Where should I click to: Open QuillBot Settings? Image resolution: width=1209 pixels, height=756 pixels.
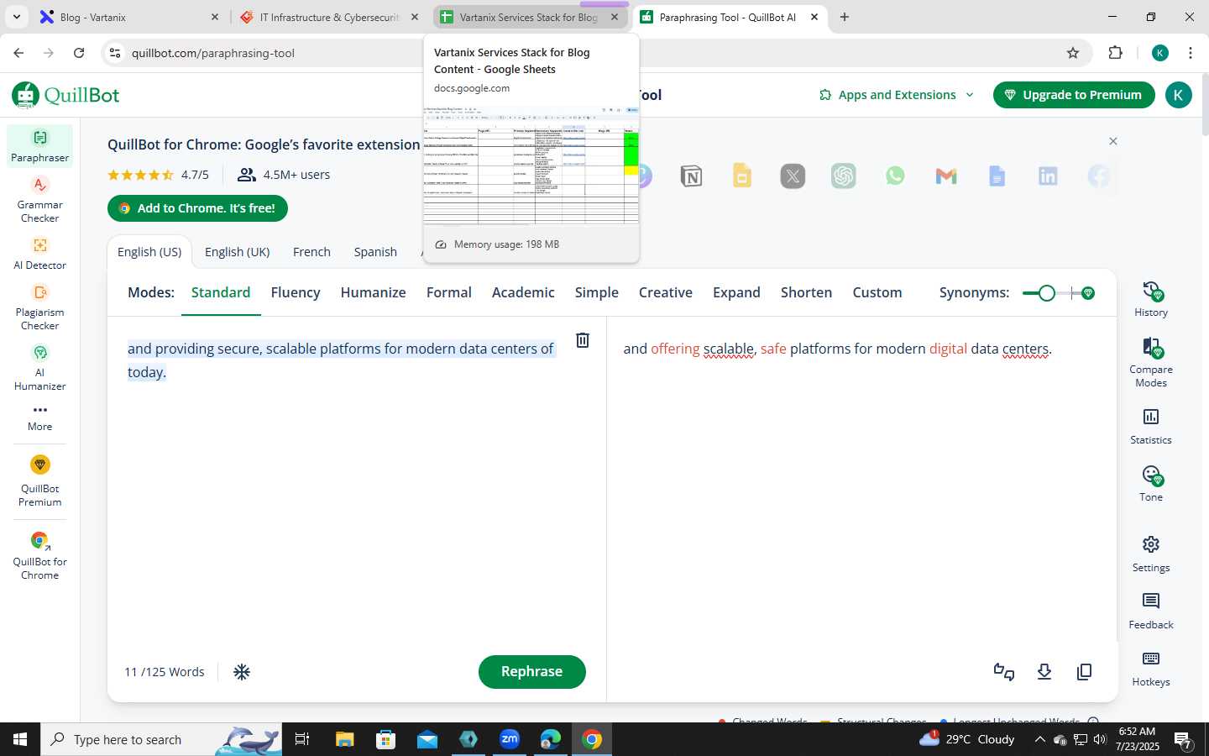(x=1151, y=554)
